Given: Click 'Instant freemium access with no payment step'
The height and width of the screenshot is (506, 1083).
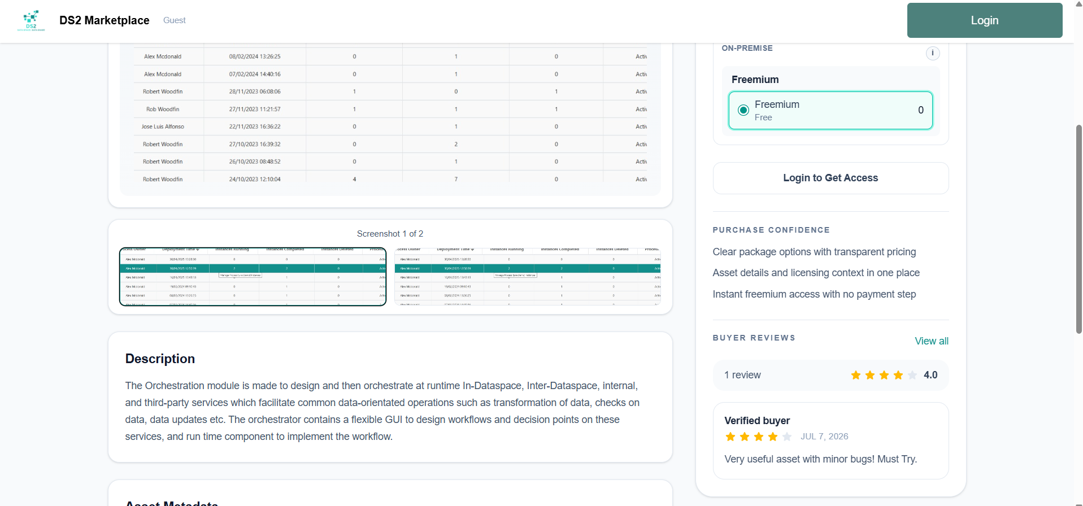Looking at the screenshot, I should coord(814,294).
